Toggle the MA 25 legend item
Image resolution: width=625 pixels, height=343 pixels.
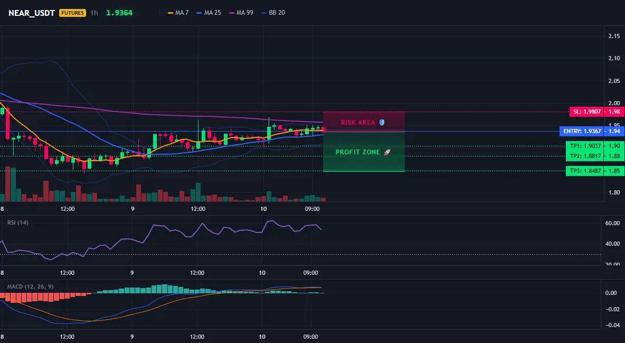[x=209, y=13]
